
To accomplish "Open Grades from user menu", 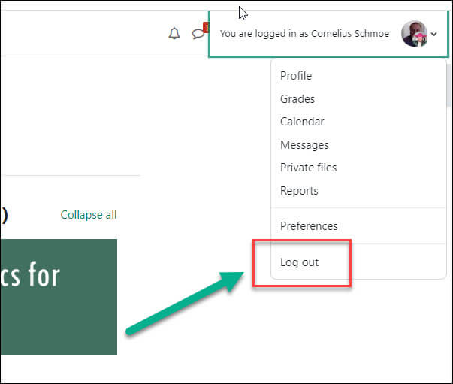I will coord(297,99).
